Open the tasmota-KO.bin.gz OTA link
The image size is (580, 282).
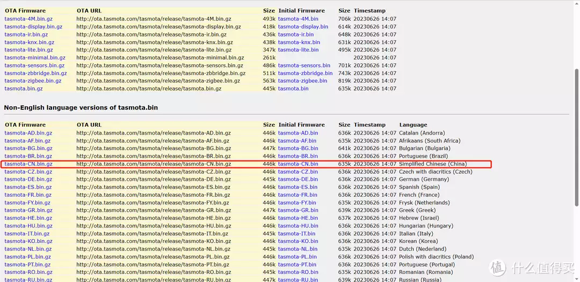[x=28, y=241]
